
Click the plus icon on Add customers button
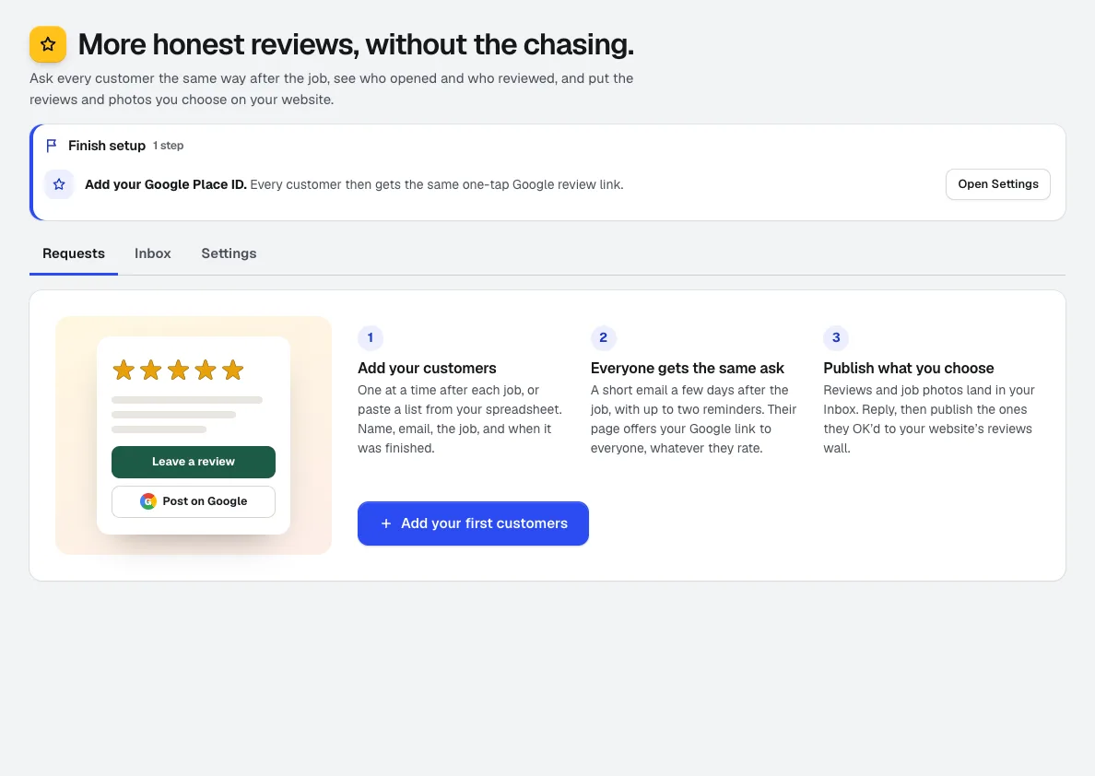386,523
